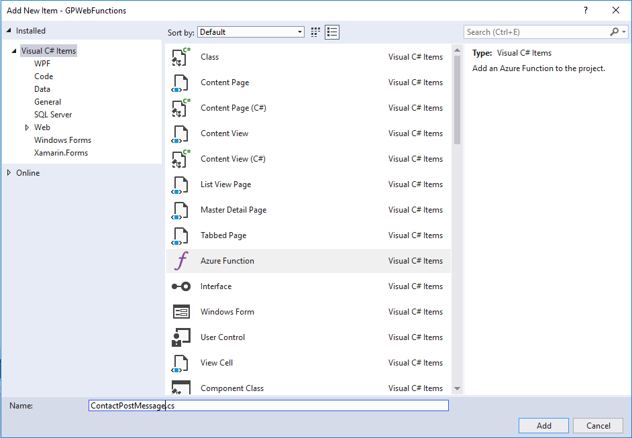Select the Online label
The image size is (632, 438).
(28, 173)
